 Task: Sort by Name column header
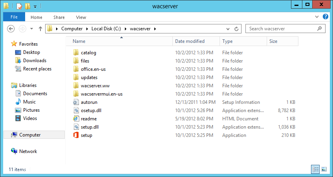point(119,41)
